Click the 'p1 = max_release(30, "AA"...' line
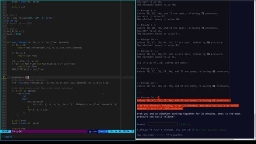Image resolution: width=256 pixels, height=144 pixels. coord(30,18)
